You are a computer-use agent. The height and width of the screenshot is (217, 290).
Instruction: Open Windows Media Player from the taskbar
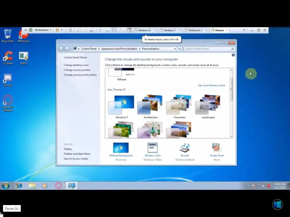click(x=45, y=186)
